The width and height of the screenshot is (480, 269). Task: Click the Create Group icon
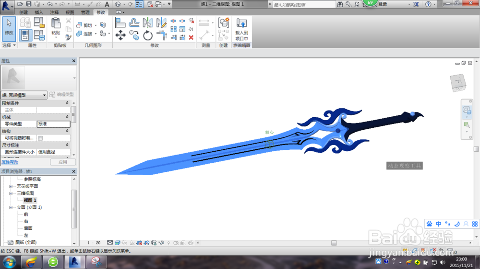[x=224, y=23]
